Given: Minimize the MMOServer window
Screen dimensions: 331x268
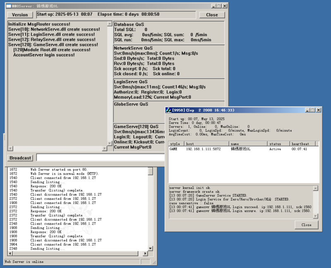Looking at the screenshot, I should [x=213, y=6].
